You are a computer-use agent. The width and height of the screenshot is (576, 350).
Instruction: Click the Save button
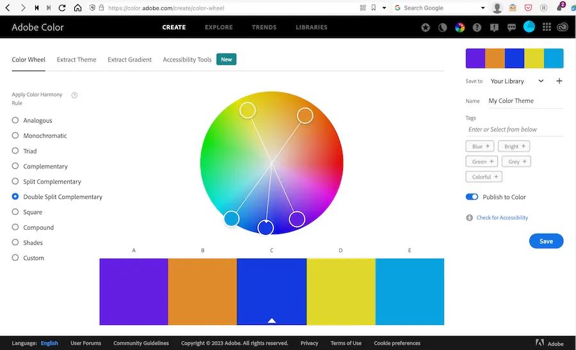[546, 241]
